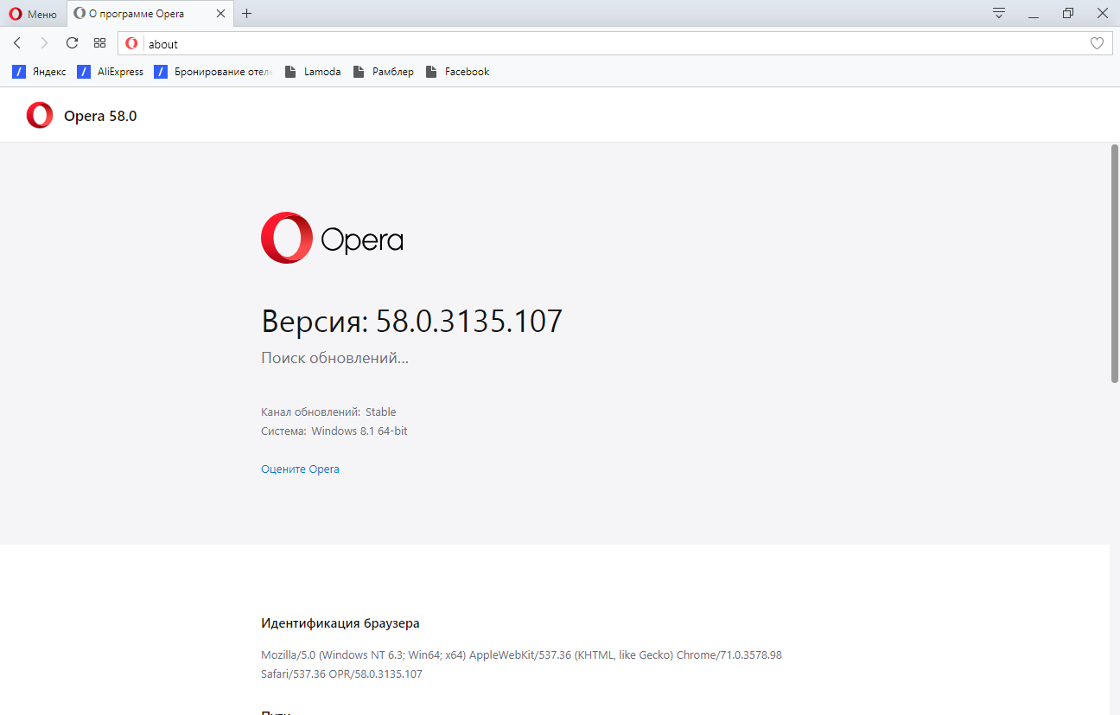Screen dimensions: 1120x715
Task: Click the forward navigation arrow
Action: pyautogui.click(x=44, y=43)
